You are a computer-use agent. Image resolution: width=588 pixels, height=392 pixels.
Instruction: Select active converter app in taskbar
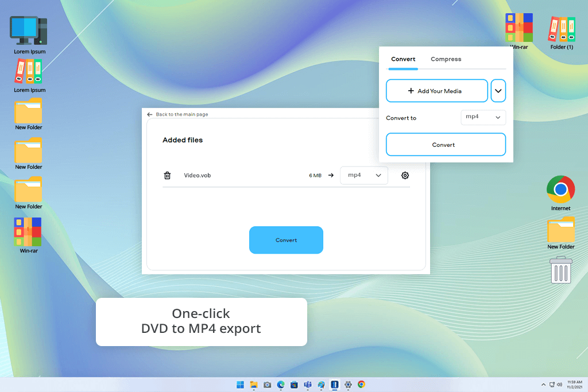tap(335, 385)
